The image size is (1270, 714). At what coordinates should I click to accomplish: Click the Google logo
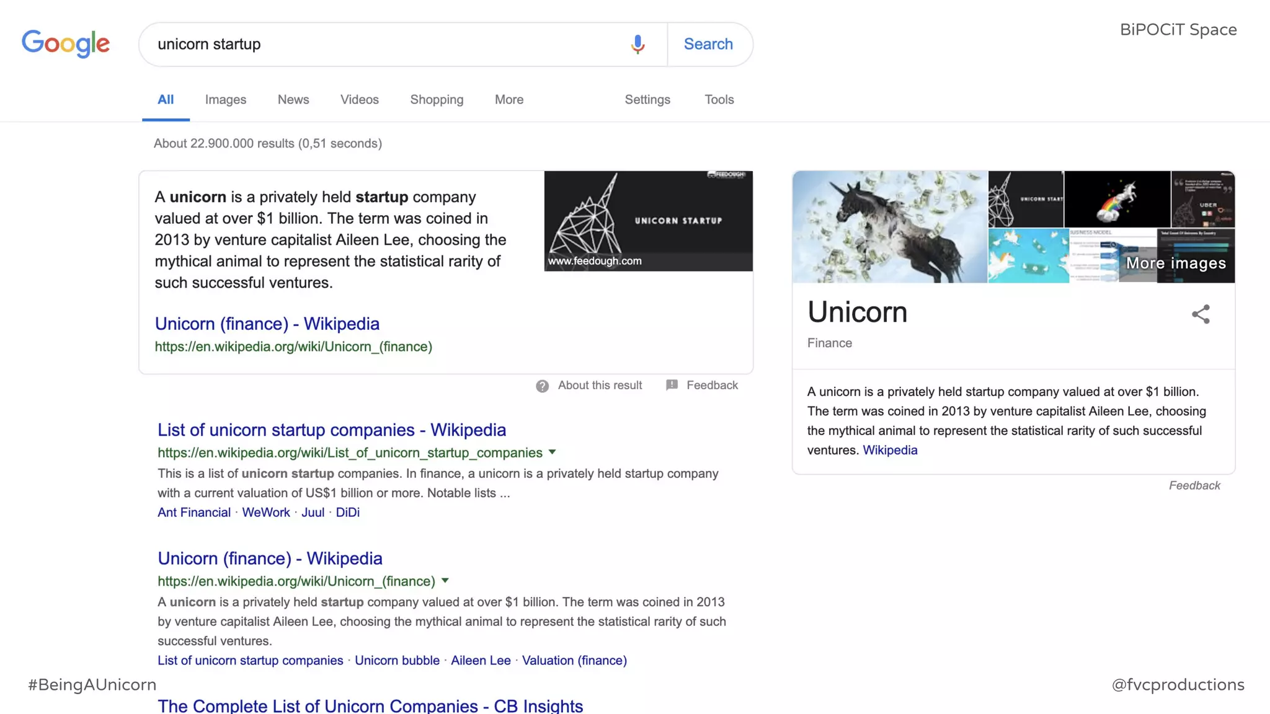tap(66, 43)
